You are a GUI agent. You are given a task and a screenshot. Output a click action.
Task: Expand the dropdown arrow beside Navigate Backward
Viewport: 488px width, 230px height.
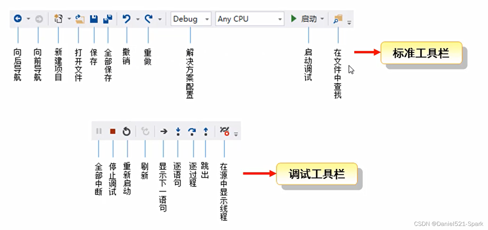click(28, 19)
